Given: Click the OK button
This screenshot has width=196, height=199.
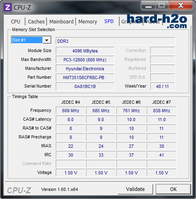Looking at the screenshot, I should click(173, 189).
